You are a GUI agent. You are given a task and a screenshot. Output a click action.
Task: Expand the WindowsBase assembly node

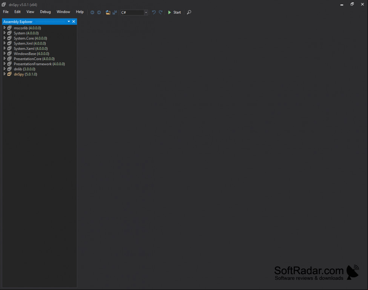point(5,54)
